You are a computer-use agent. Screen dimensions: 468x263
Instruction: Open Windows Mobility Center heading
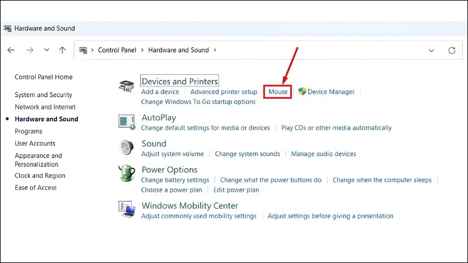(x=190, y=206)
